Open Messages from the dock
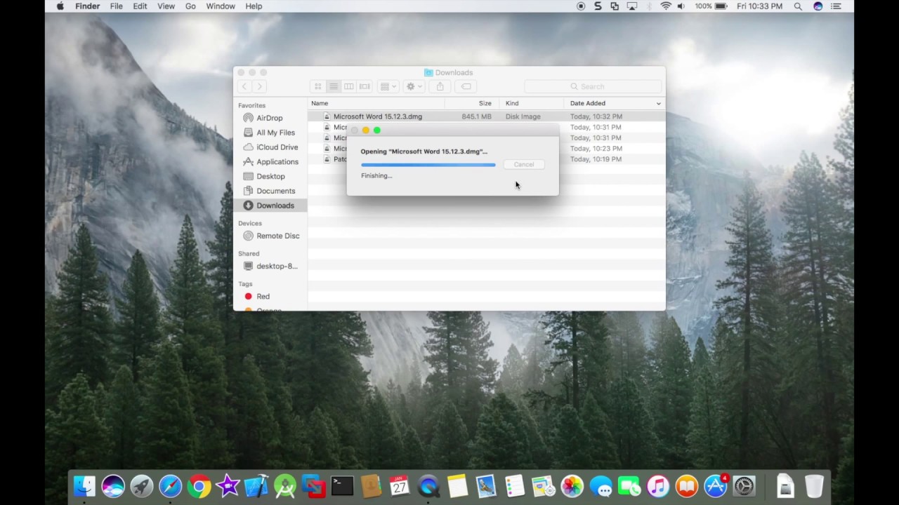Screen dimensions: 899x505 [x=601, y=486]
